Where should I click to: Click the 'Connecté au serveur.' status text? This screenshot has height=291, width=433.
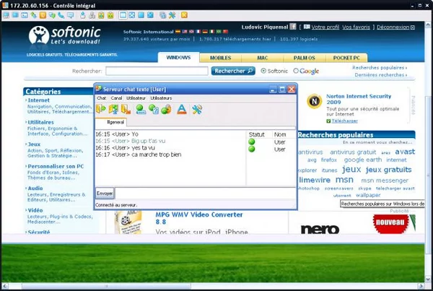[116, 205]
